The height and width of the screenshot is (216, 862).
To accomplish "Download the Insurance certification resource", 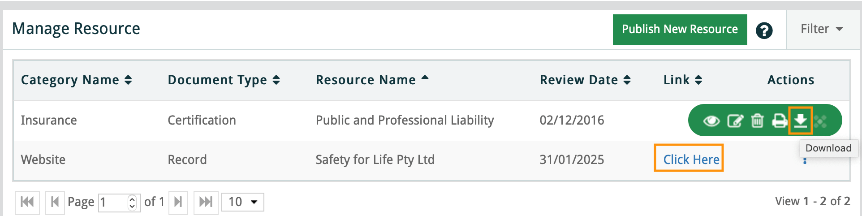I will pyautogui.click(x=801, y=121).
